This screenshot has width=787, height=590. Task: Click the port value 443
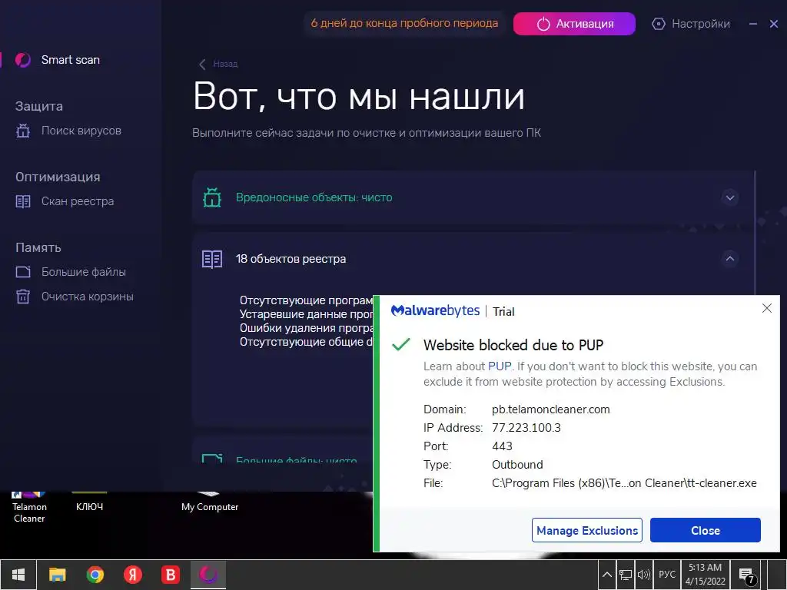(502, 446)
